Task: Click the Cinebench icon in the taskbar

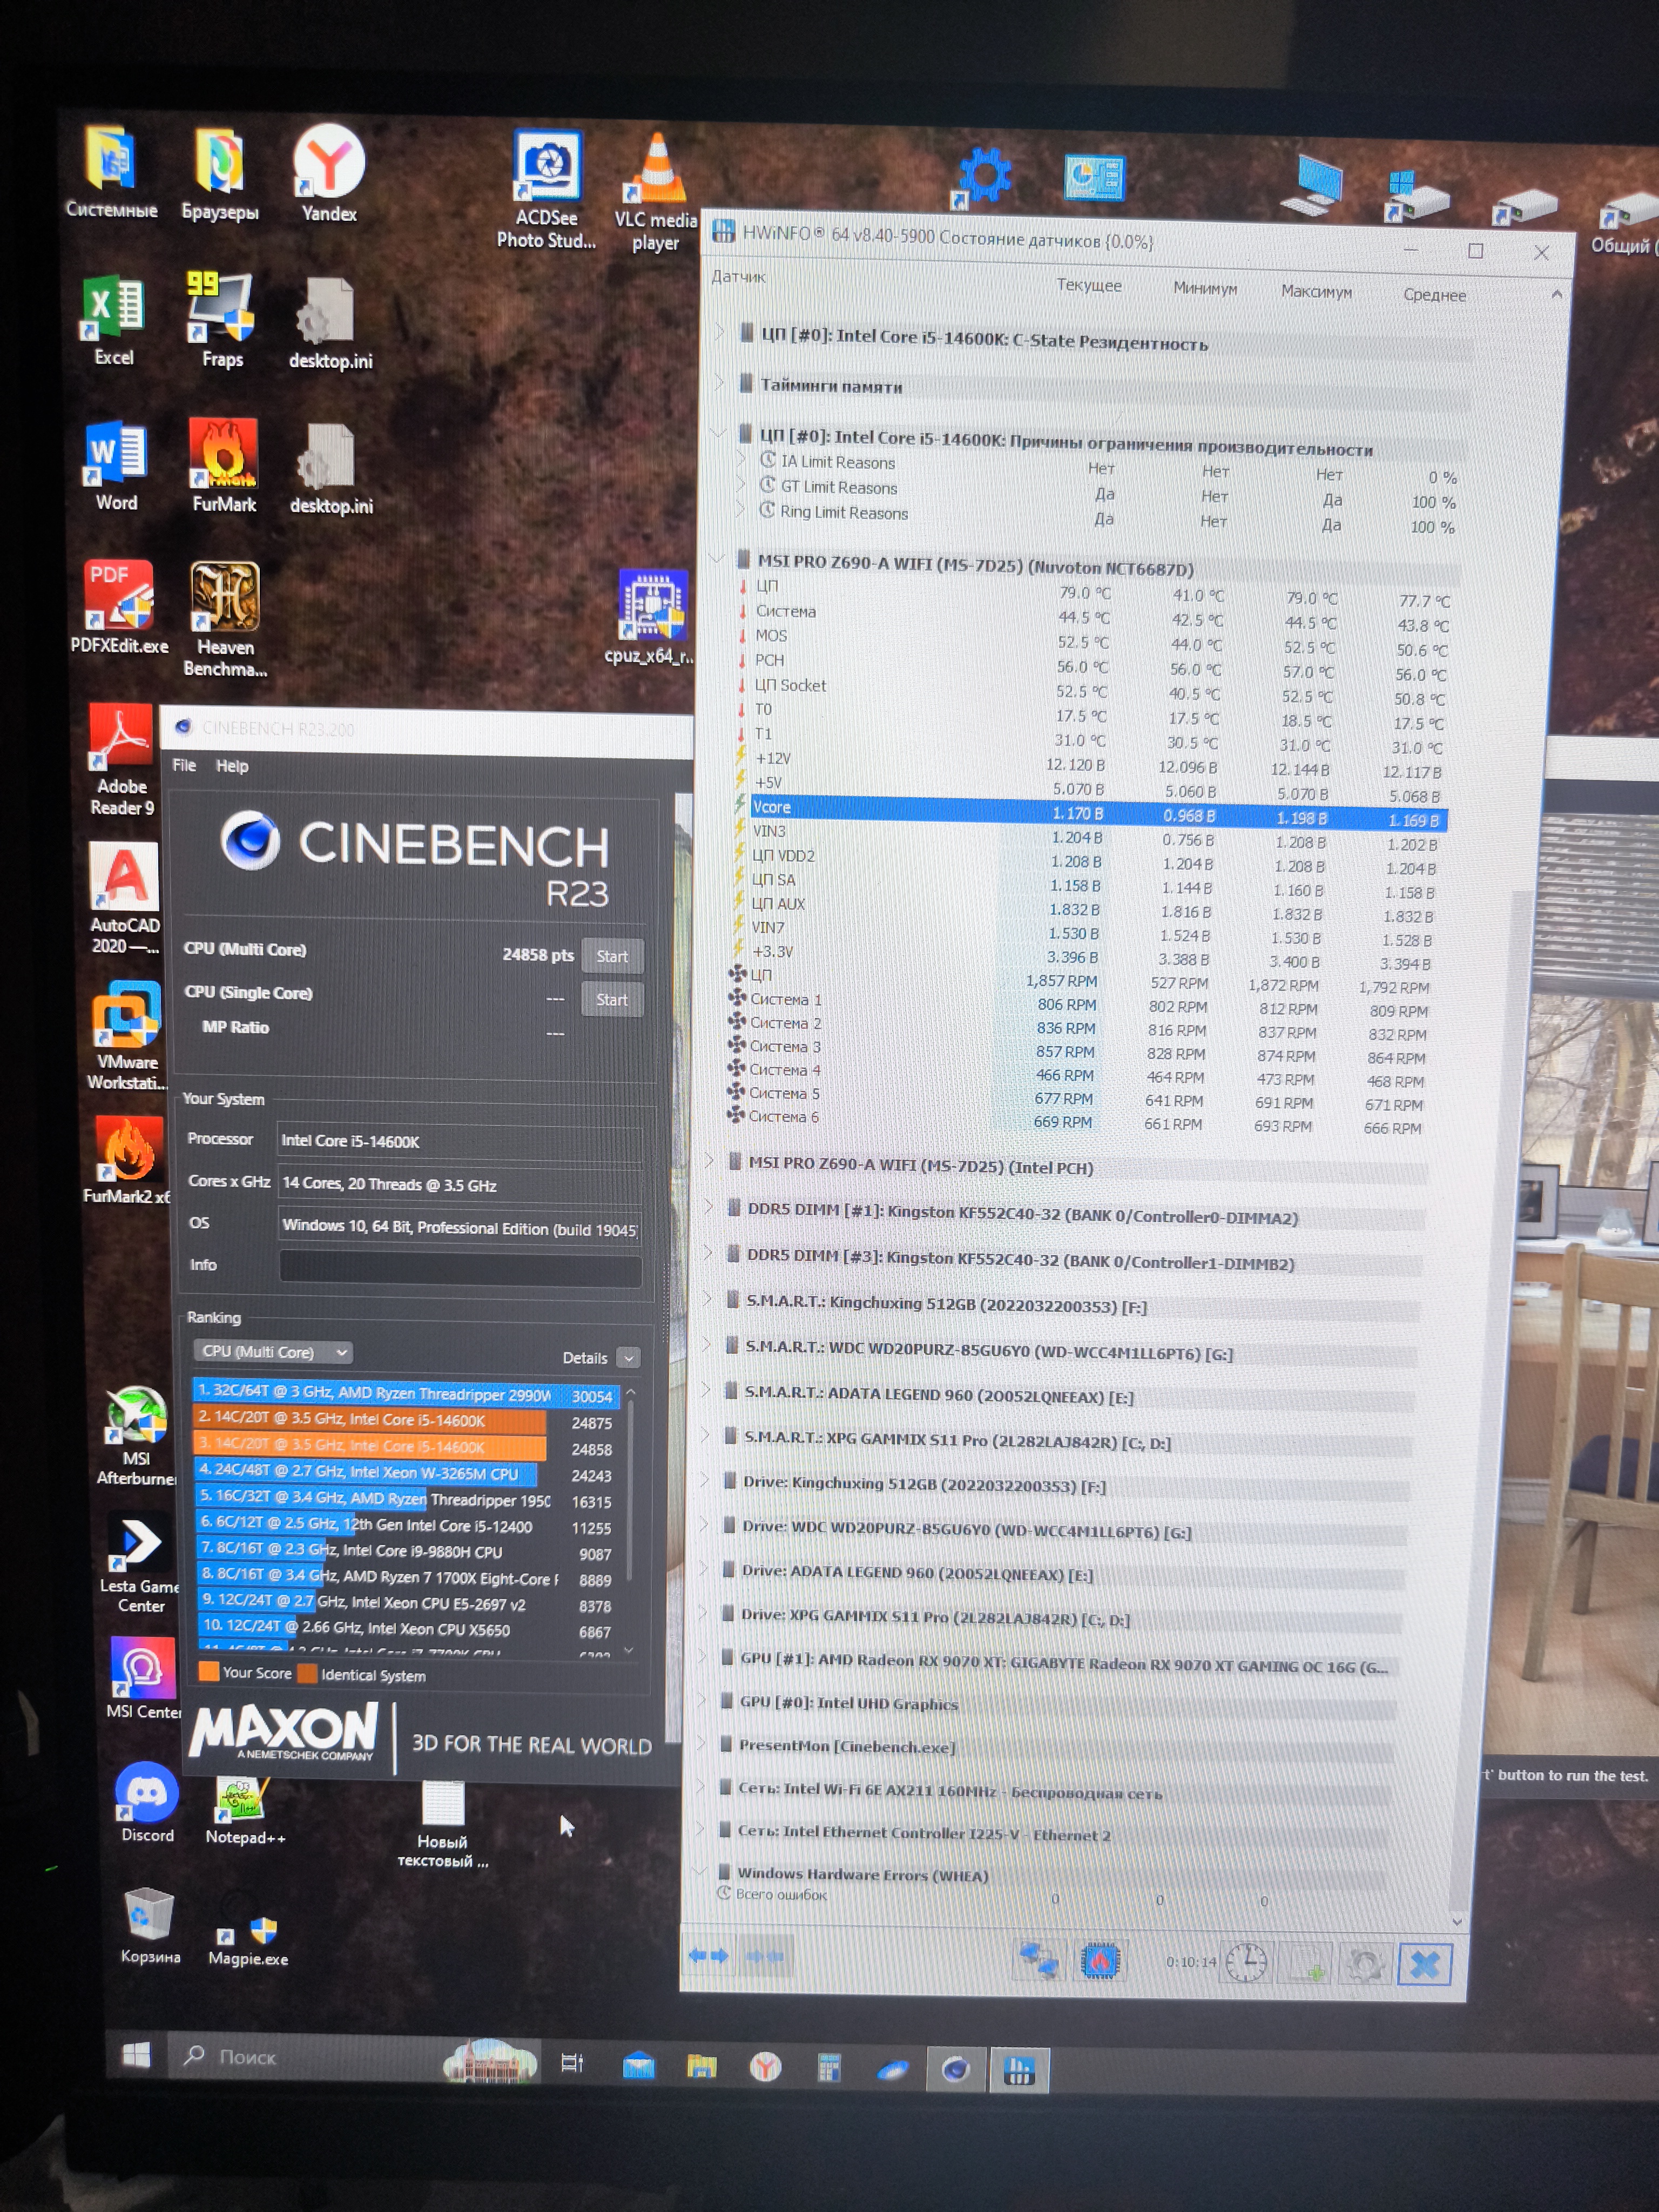Action: tap(955, 2069)
